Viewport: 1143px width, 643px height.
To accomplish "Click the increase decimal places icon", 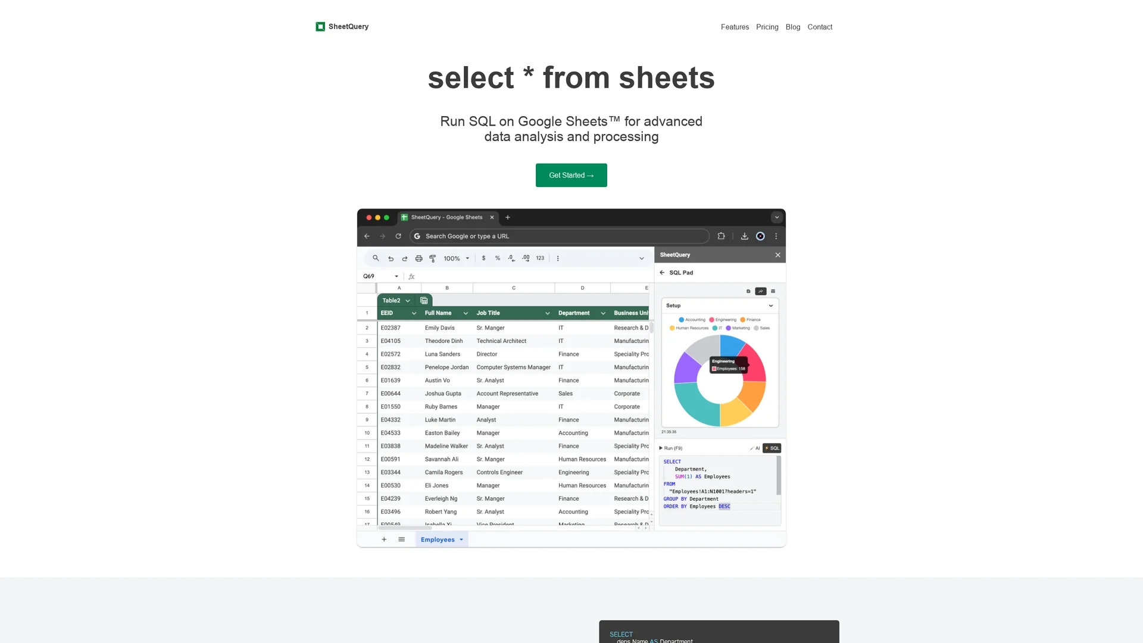I will [x=526, y=258].
